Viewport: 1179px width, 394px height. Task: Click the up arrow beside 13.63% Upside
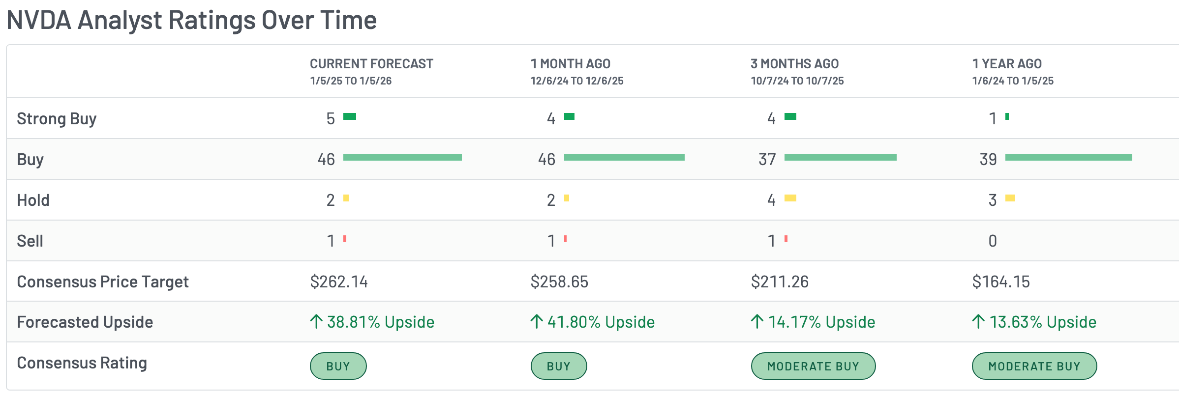point(978,322)
